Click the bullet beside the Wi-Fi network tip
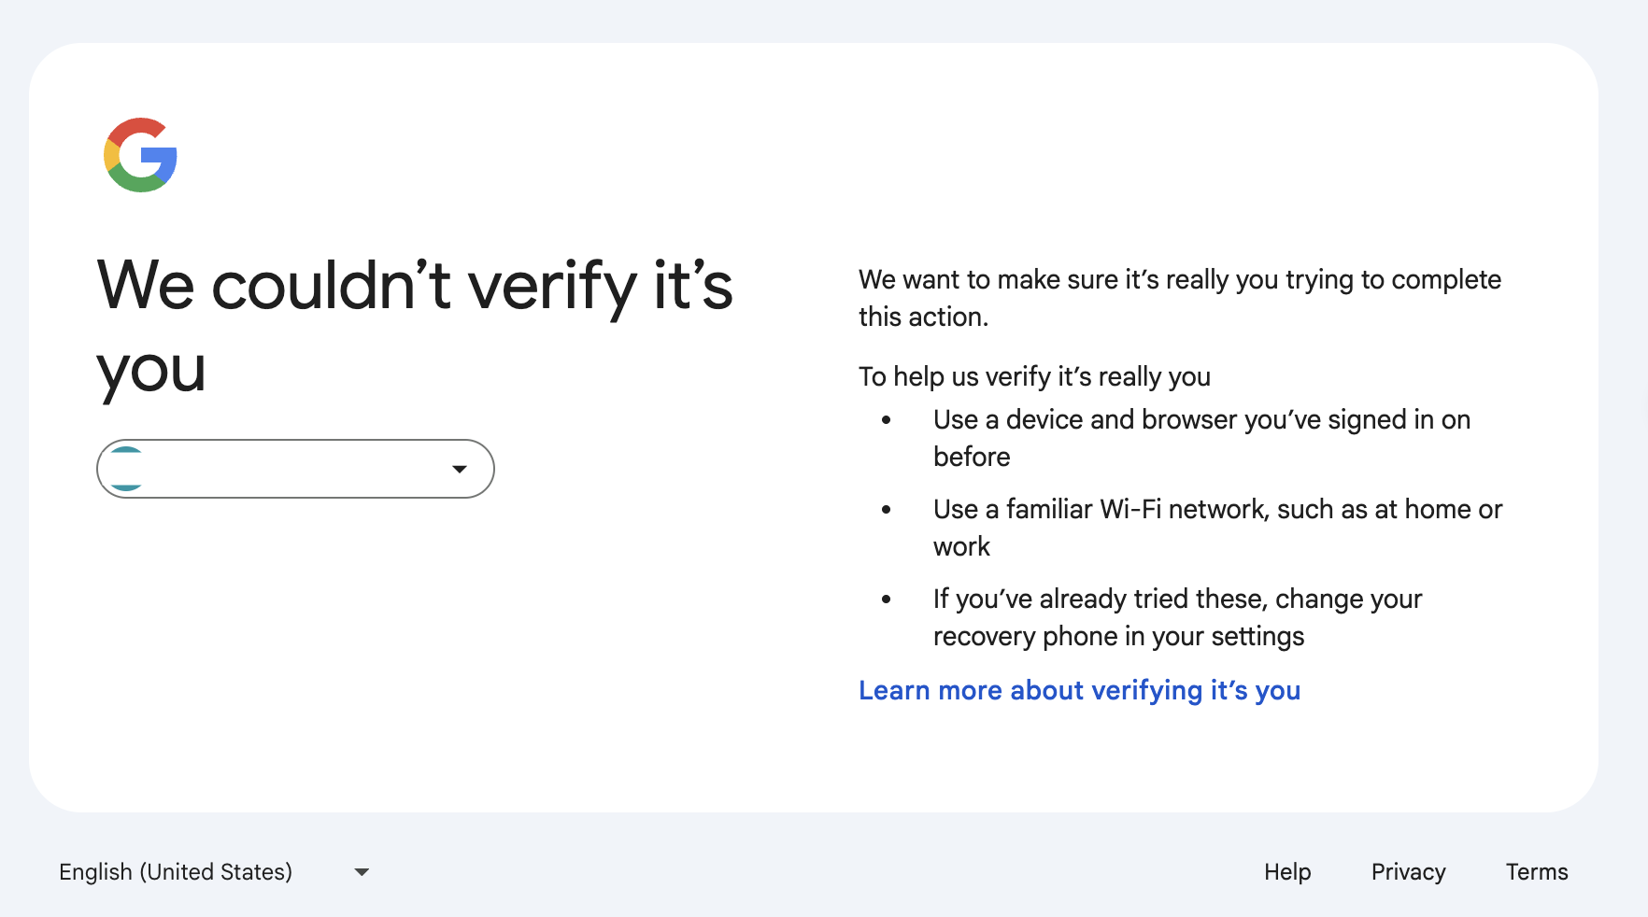 (887, 511)
